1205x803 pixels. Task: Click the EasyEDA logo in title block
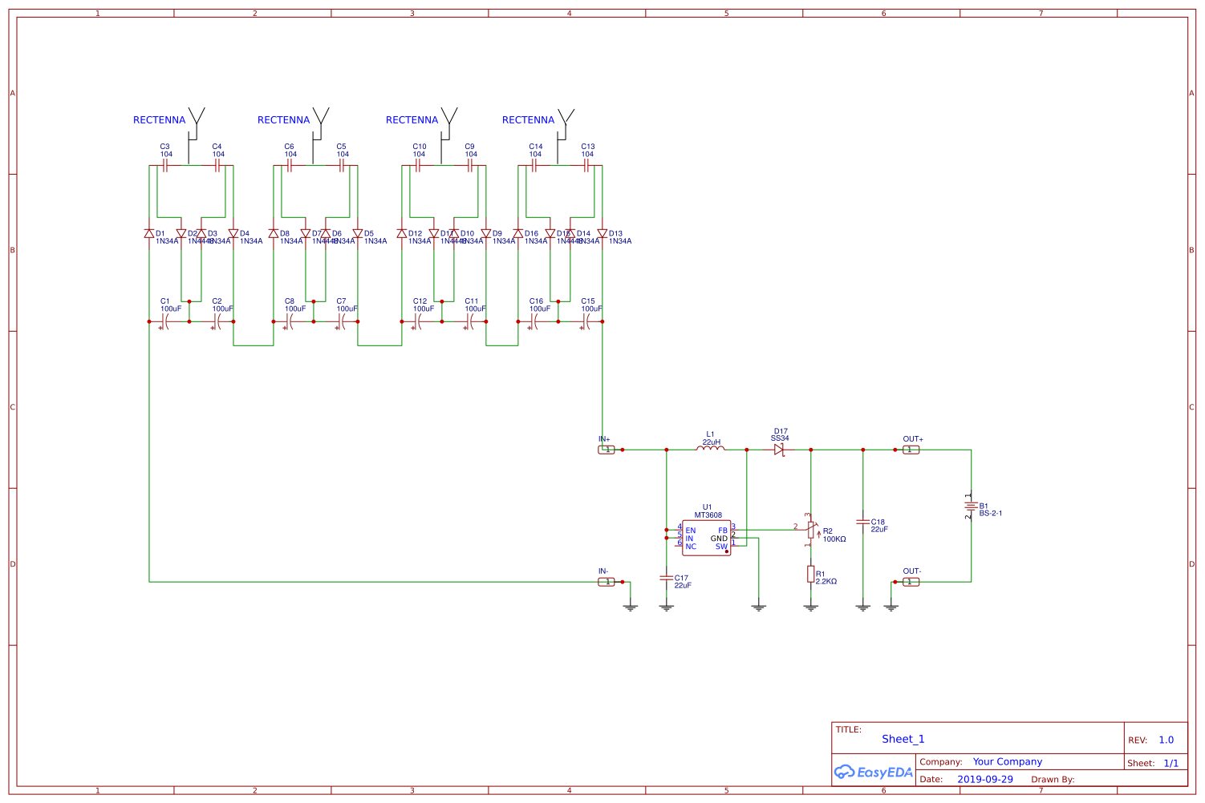(874, 772)
